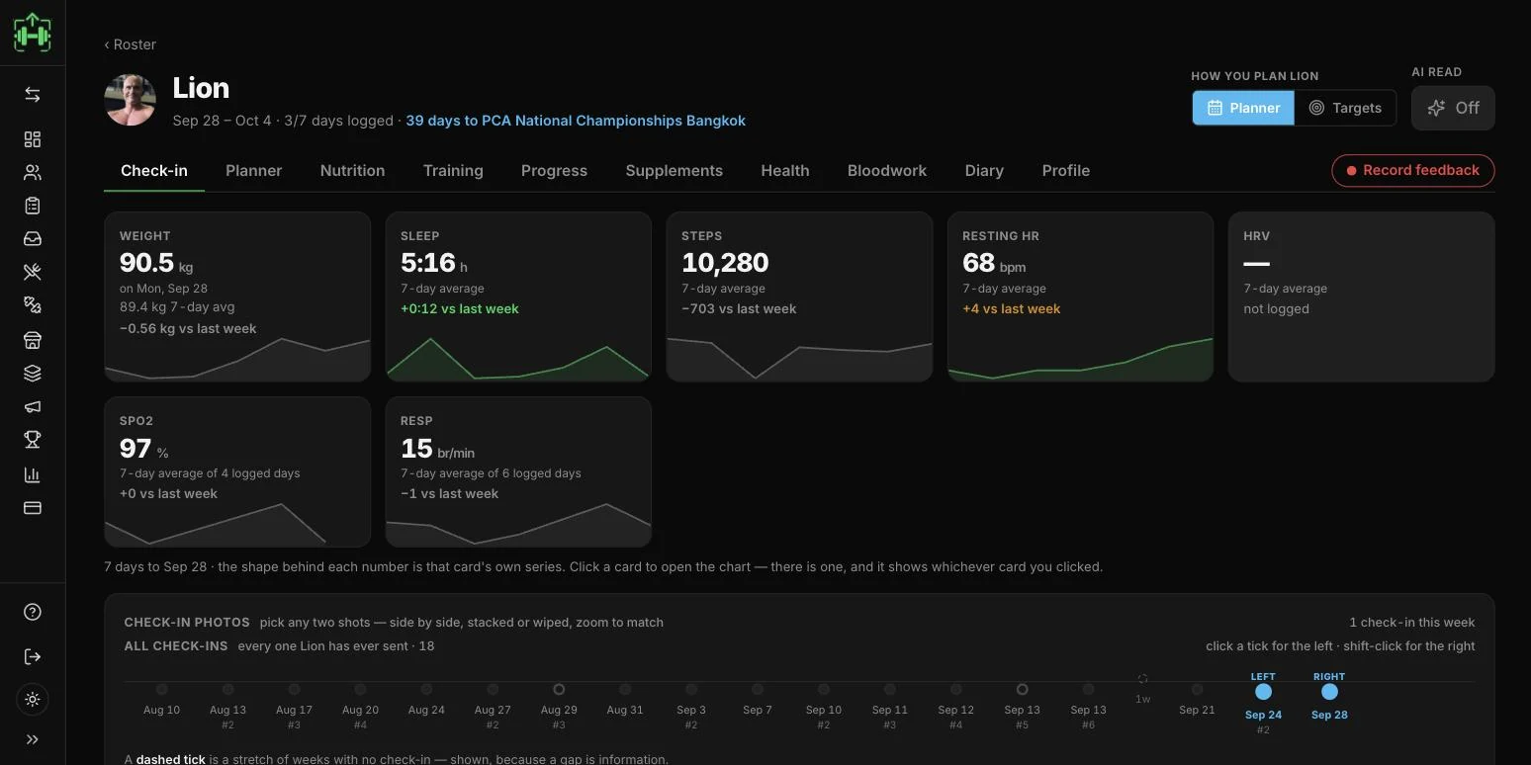This screenshot has width=1531, height=765.
Task: Open the trophy icon in sidebar
Action: pyautogui.click(x=33, y=440)
